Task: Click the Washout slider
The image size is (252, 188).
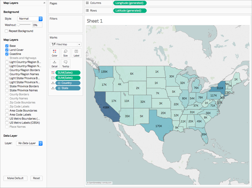Action: pyautogui.click(x=24, y=25)
